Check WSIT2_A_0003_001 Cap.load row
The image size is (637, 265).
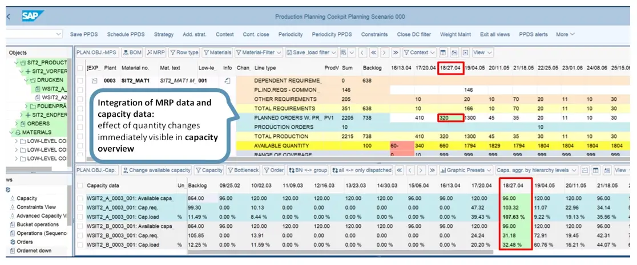(80, 217)
